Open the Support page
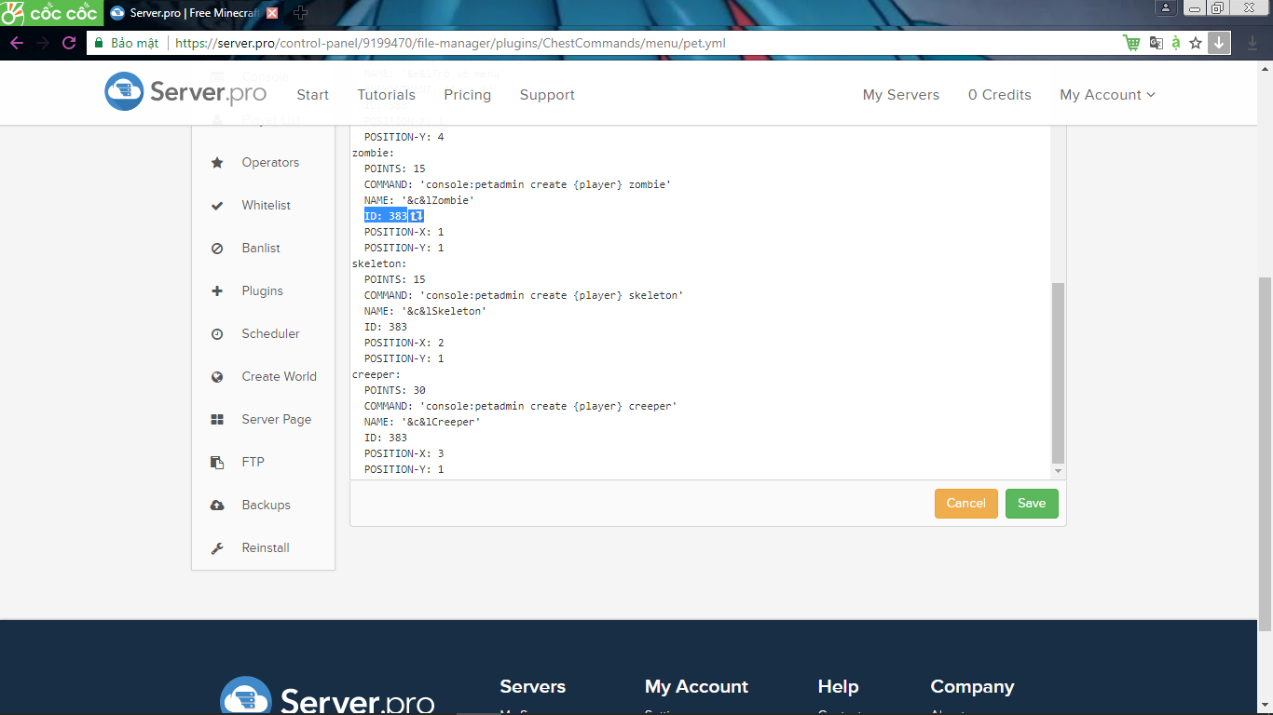 (x=547, y=95)
